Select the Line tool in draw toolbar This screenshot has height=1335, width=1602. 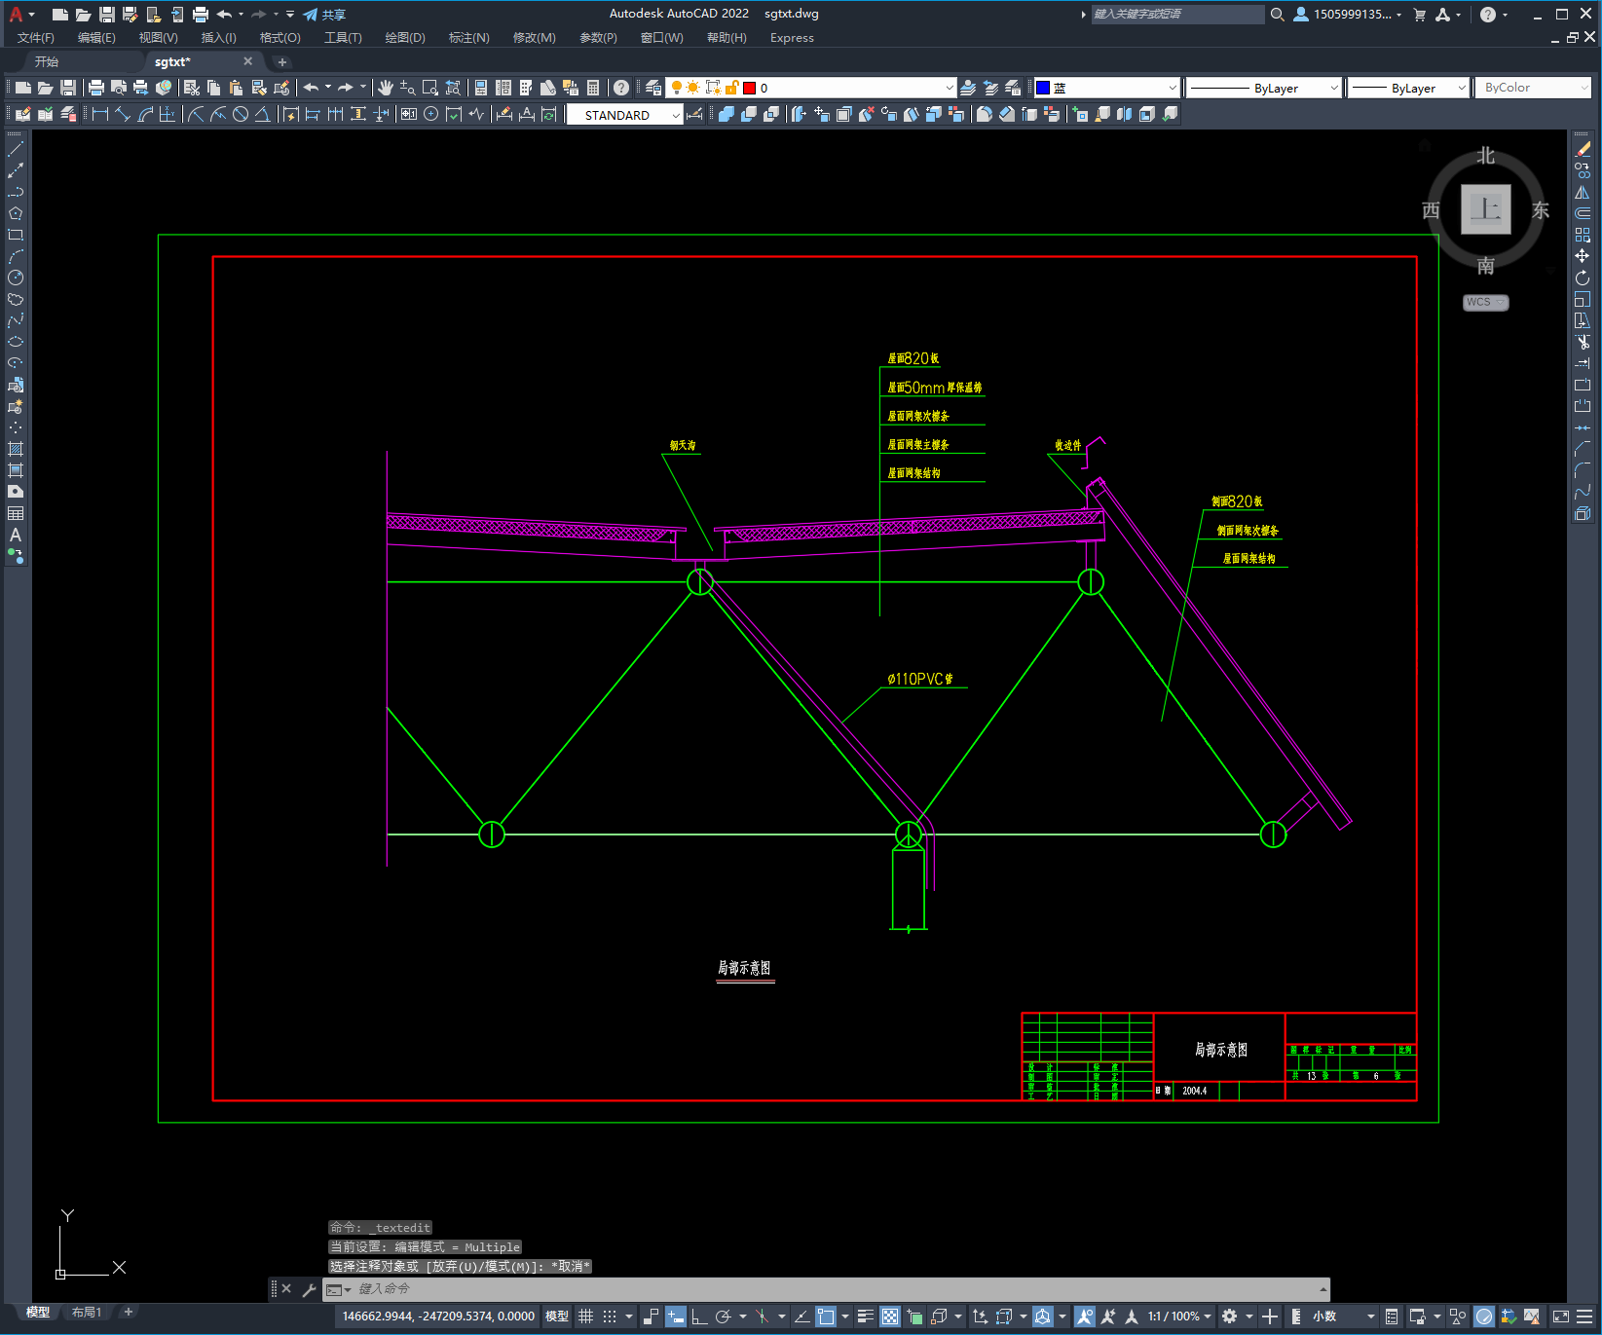click(16, 149)
